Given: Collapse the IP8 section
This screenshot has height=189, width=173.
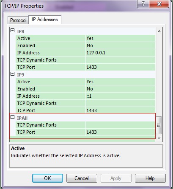Looking at the screenshot, I should [13, 30].
